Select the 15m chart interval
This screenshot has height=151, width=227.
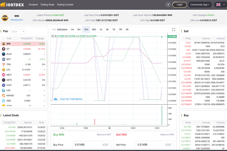(x=86, y=29)
